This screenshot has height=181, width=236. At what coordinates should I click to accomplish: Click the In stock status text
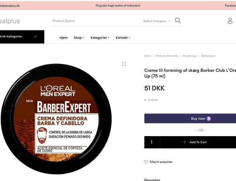[152, 100]
